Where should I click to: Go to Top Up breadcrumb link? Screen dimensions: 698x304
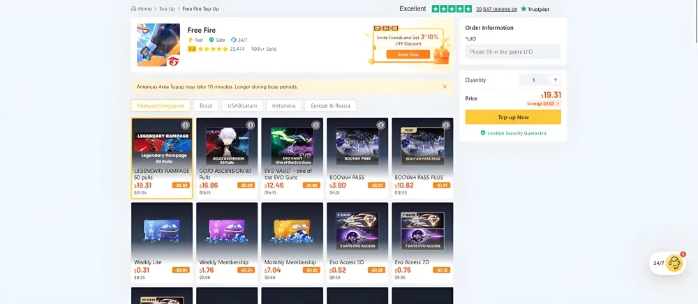[167, 9]
